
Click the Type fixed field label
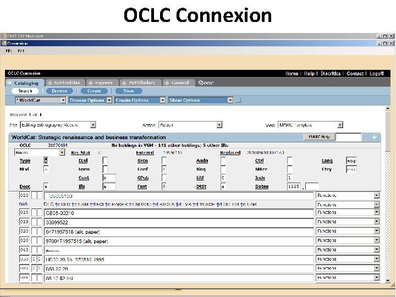(25, 161)
